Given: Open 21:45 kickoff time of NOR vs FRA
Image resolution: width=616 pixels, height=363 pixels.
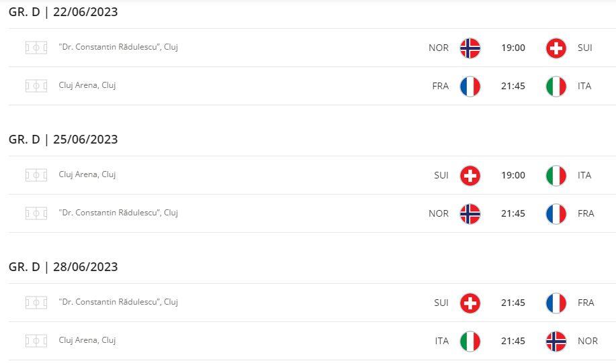Looking at the screenshot, I should point(513,213).
